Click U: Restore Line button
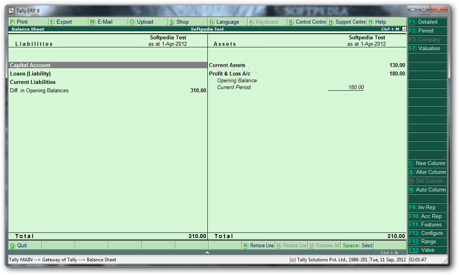Image resolution: width=459 pixels, height=275 pixels. (291, 245)
